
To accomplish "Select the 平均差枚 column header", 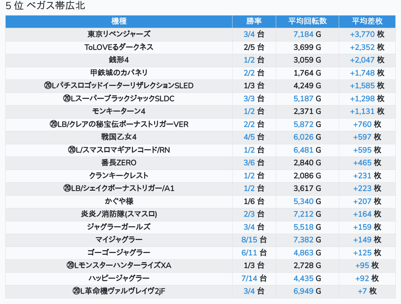I will 367,21.
